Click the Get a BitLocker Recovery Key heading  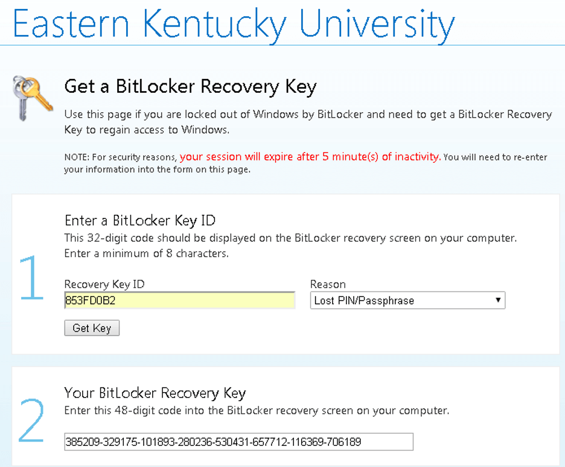190,86
